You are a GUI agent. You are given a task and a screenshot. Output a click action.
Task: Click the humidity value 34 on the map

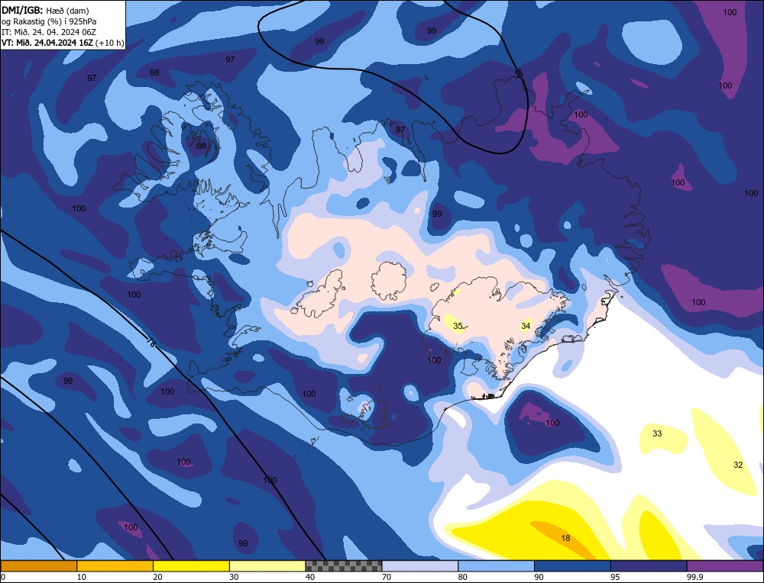click(x=526, y=326)
